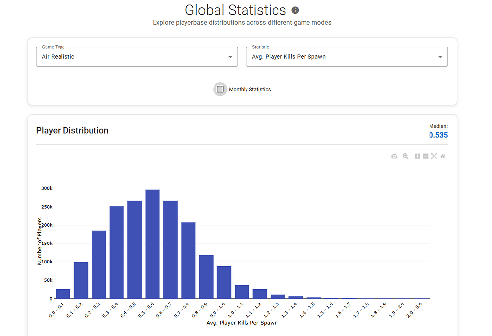Click the median value 0.535
492x336 pixels.
click(x=438, y=135)
